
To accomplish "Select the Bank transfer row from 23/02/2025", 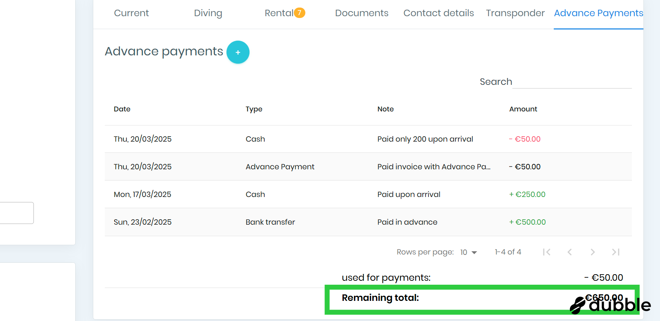I will tap(270, 222).
